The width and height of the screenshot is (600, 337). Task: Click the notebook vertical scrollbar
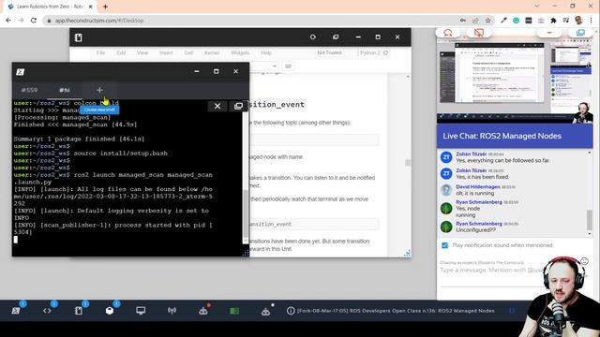point(408,163)
